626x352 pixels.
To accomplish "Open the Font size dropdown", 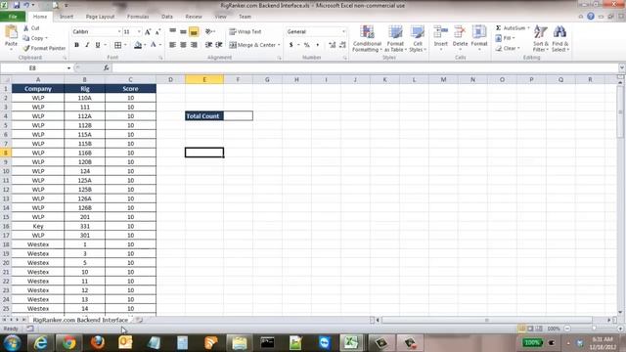I will click(x=139, y=32).
